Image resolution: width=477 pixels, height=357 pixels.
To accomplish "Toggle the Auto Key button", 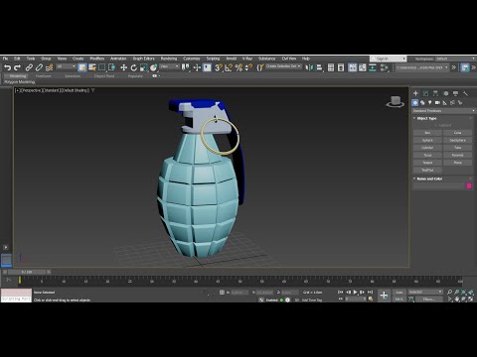I will [x=399, y=293].
